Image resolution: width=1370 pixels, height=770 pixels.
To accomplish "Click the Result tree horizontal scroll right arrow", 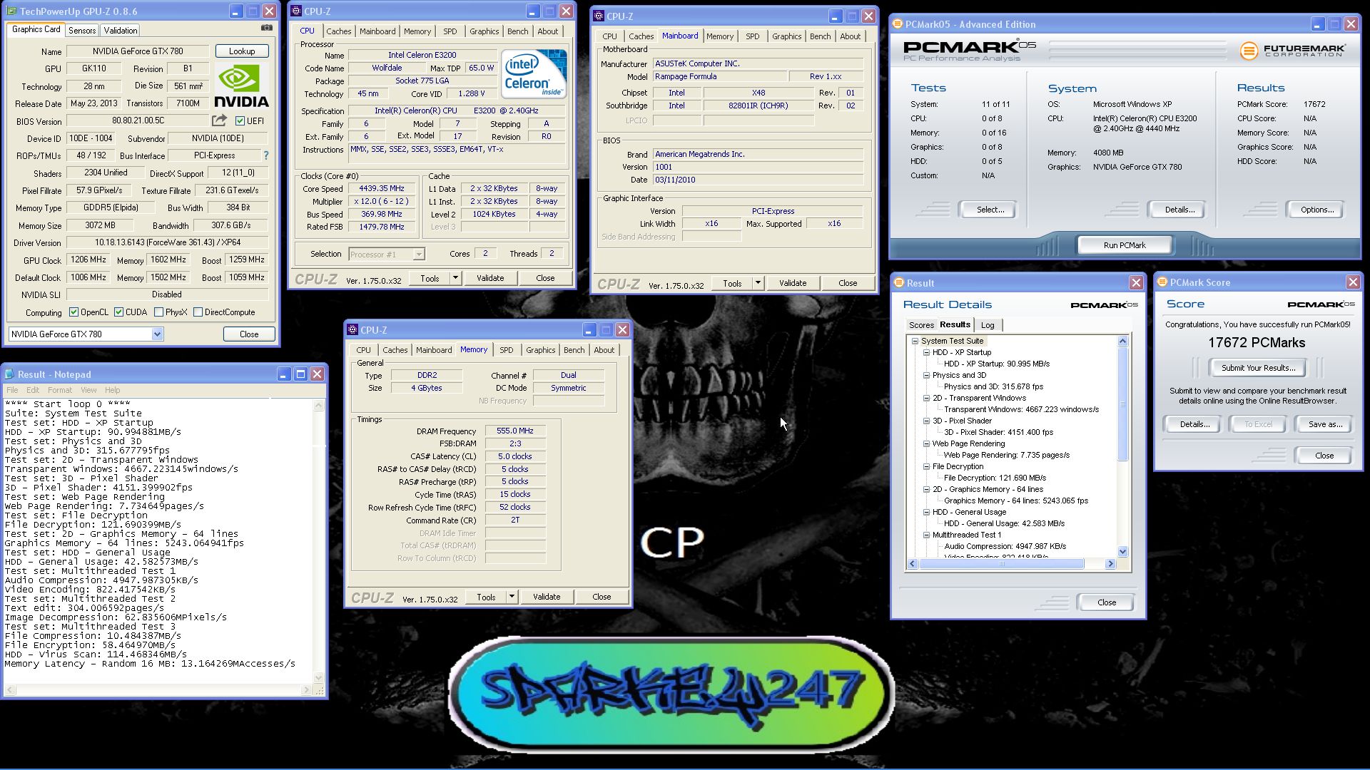I will 1110,564.
